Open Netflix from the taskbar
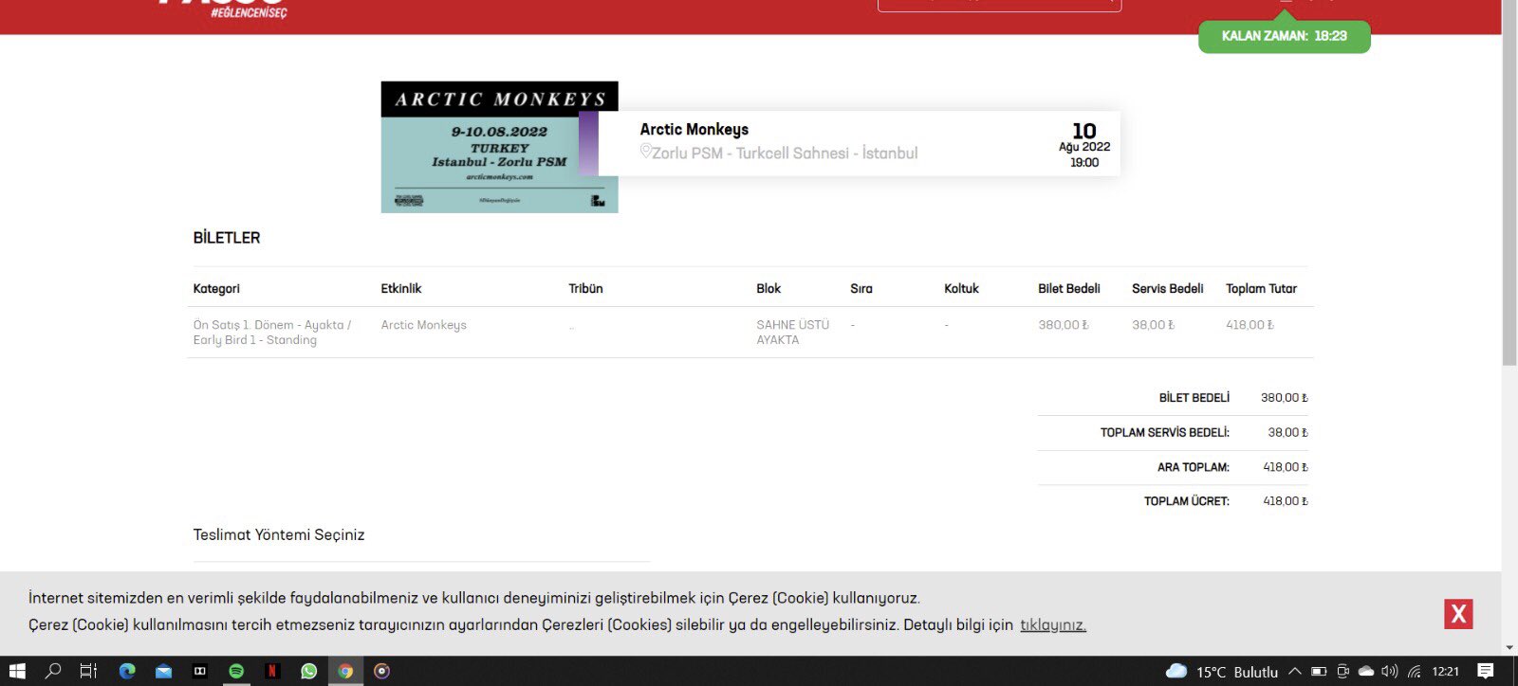Viewport: 1518px width, 686px height. (272, 671)
